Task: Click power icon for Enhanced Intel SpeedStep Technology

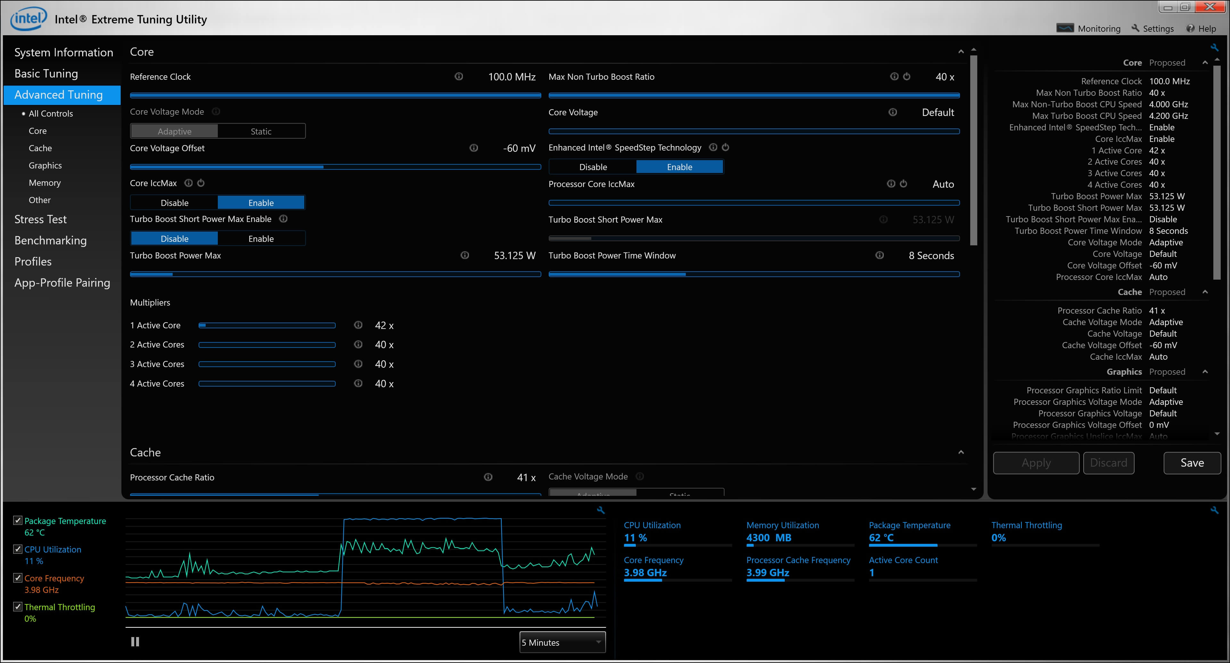Action: click(x=725, y=147)
